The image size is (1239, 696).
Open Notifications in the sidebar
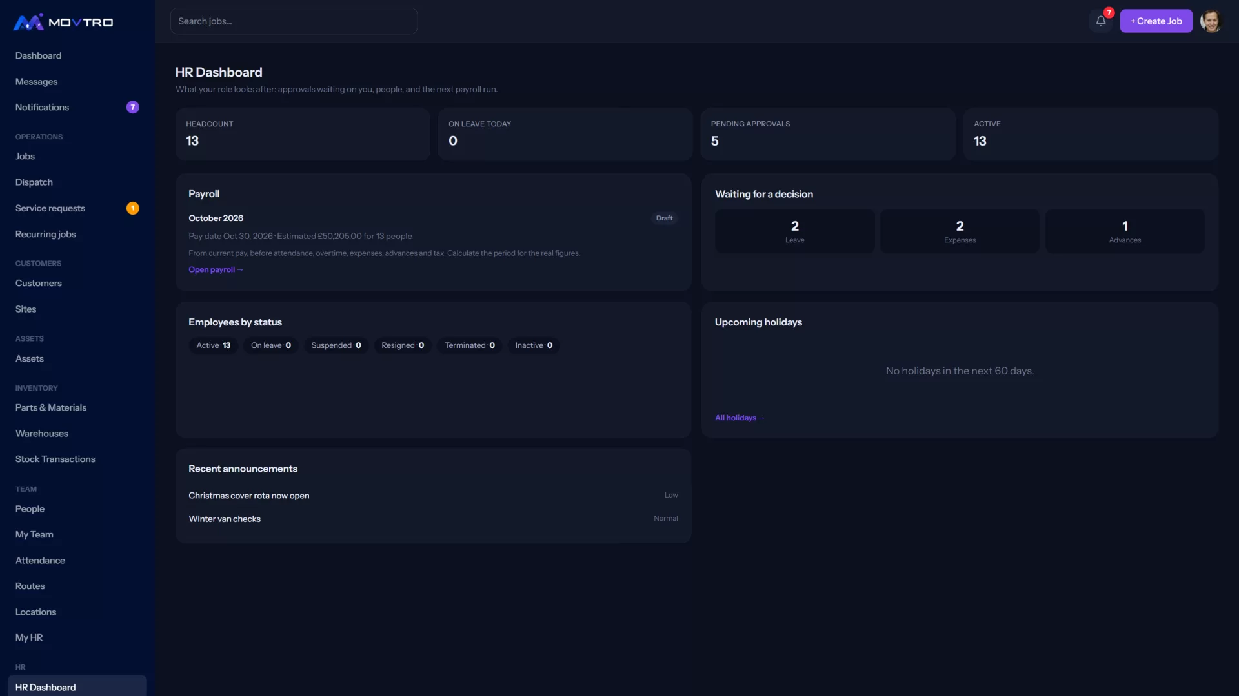coord(77,107)
